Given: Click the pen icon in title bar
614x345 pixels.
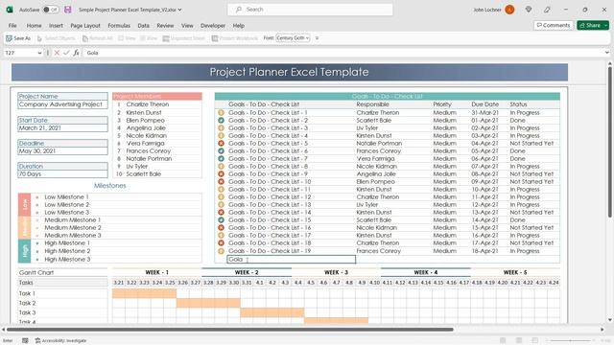Looking at the screenshot, I should [547, 10].
